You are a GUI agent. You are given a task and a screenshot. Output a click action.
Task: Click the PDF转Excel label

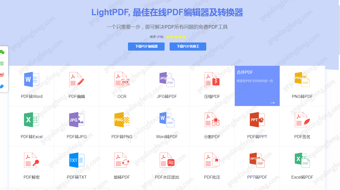click(32, 137)
